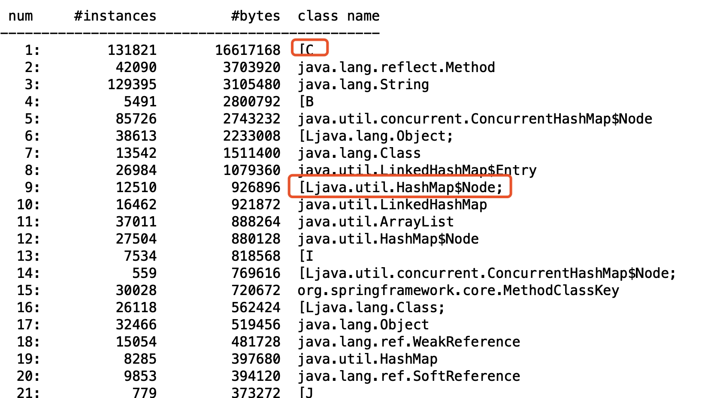The height and width of the screenshot is (398, 702).
Task: Click the "num" column header
Action: (20, 16)
